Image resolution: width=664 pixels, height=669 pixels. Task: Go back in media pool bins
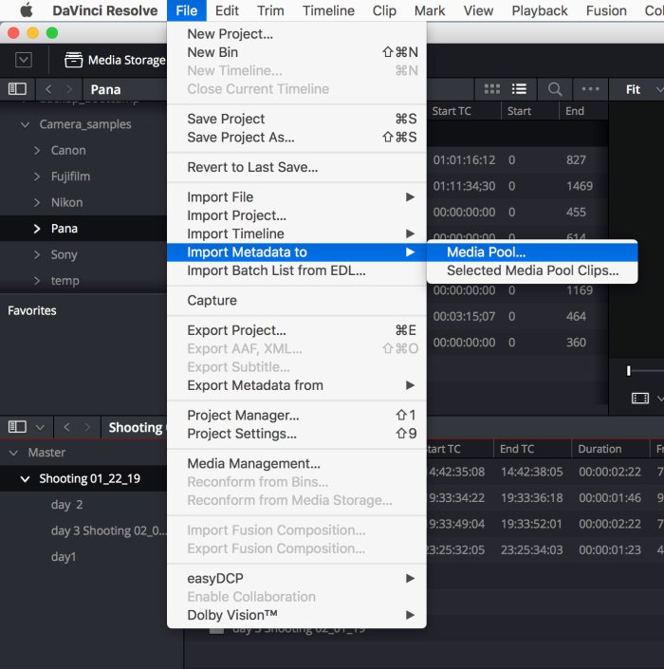[x=66, y=427]
